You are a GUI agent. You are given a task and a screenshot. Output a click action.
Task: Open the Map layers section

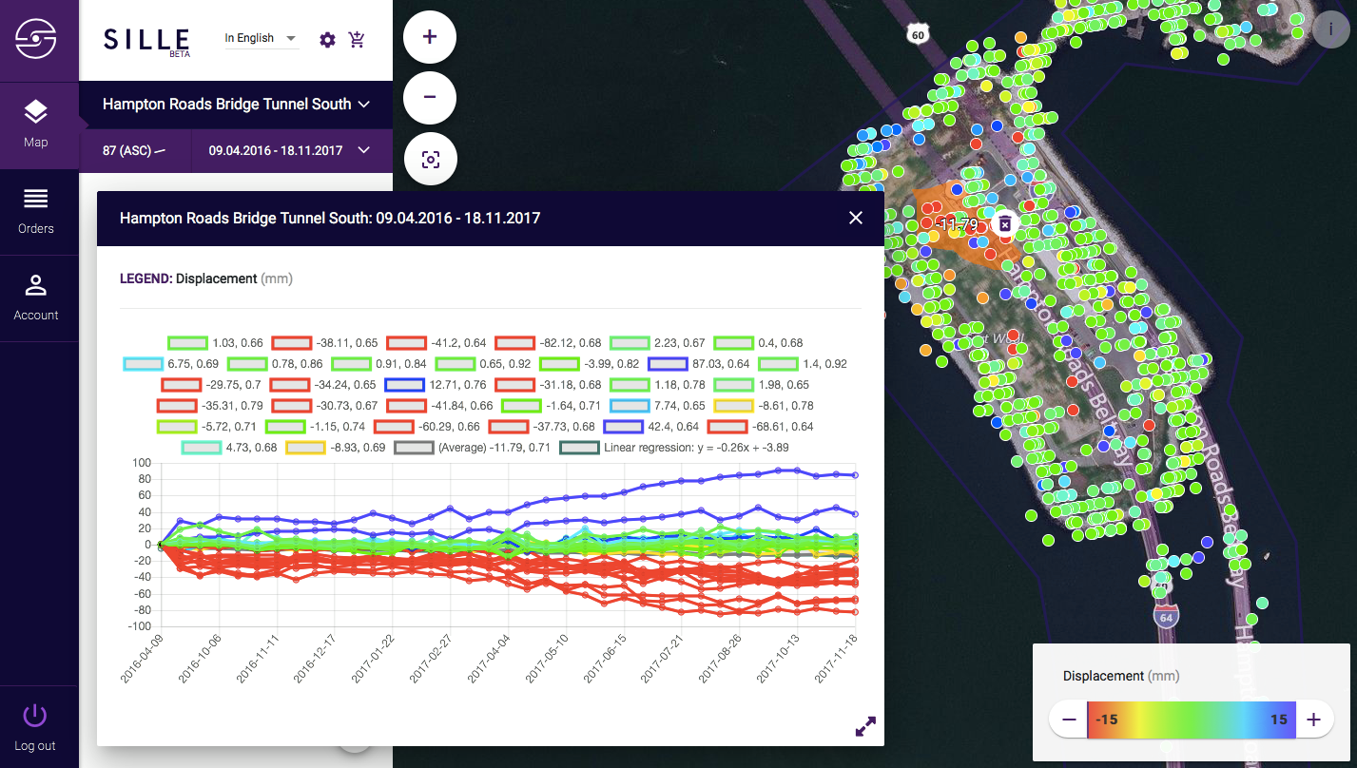36,125
